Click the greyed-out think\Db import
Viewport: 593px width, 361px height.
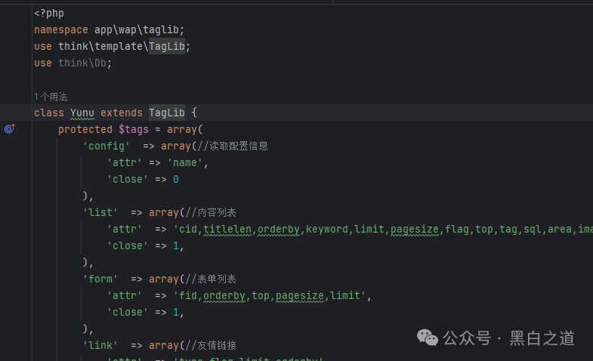pos(82,63)
